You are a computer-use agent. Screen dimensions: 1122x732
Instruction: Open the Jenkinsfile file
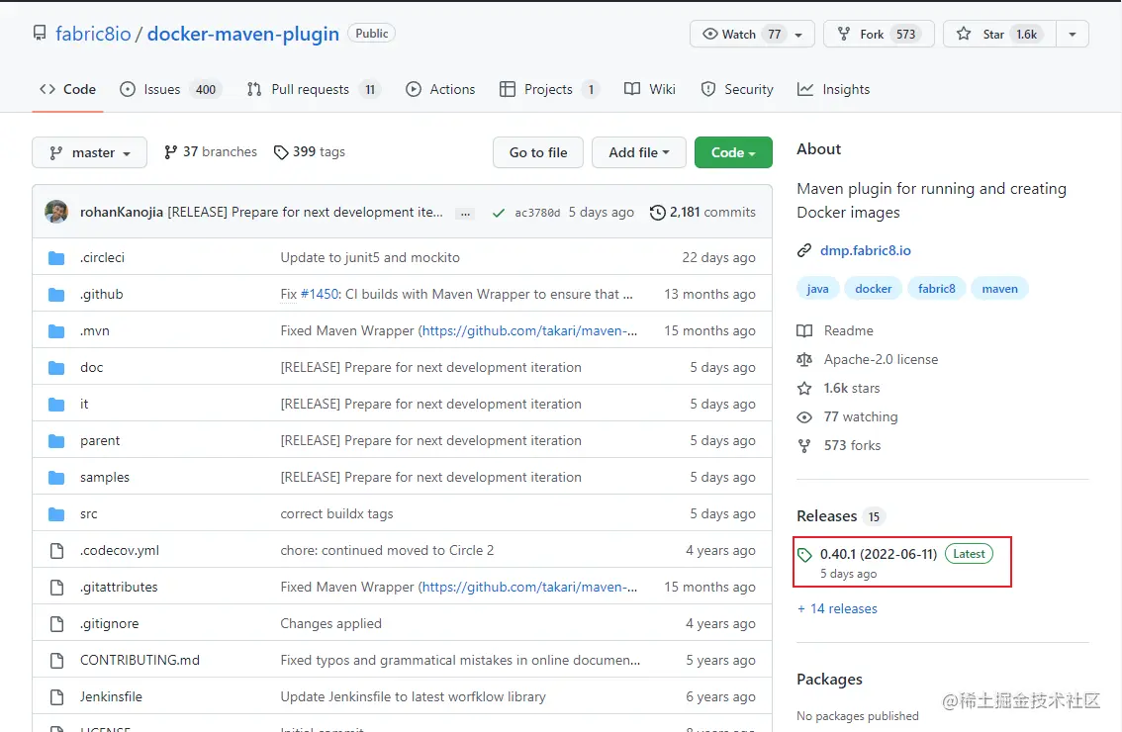point(111,696)
